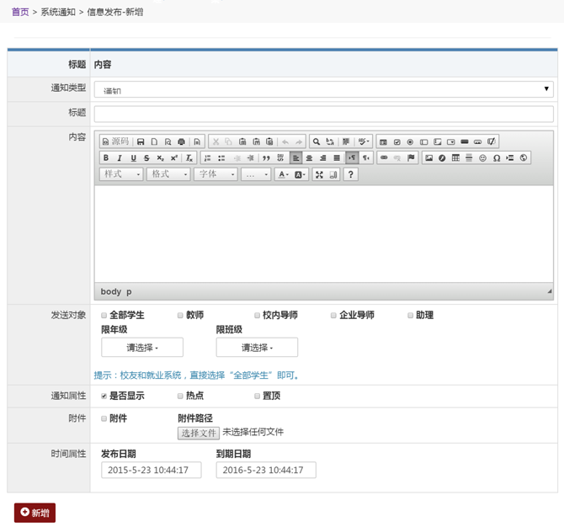Click the Save floppy-disk icon in editor
The image size is (564, 527).
[141, 141]
